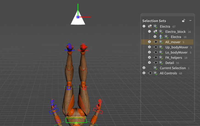Viewport: 200px width, 126px height.
Task: Click the spheres icon beside Electra_block
Action: tap(155, 31)
